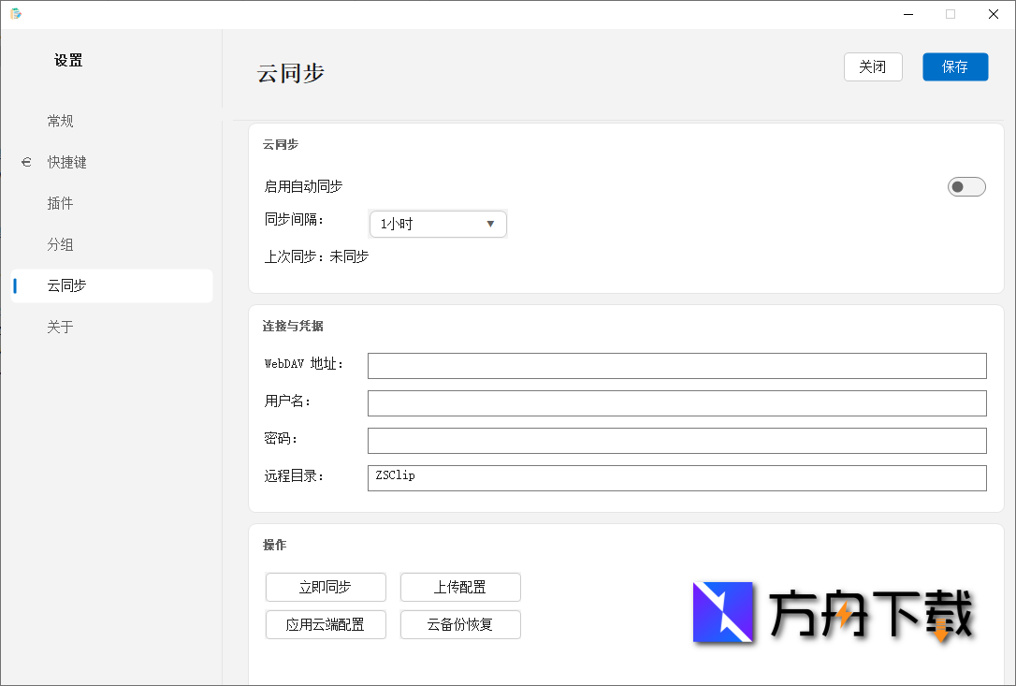
Task: Click the 密码 password input field
Action: (x=676, y=440)
